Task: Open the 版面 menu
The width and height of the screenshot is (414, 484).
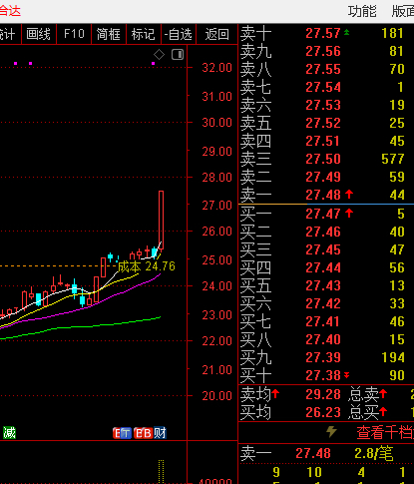Action: 403,11
